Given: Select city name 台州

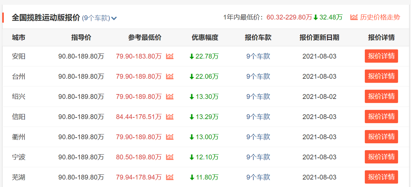Looking at the screenshot, I should (x=18, y=76).
